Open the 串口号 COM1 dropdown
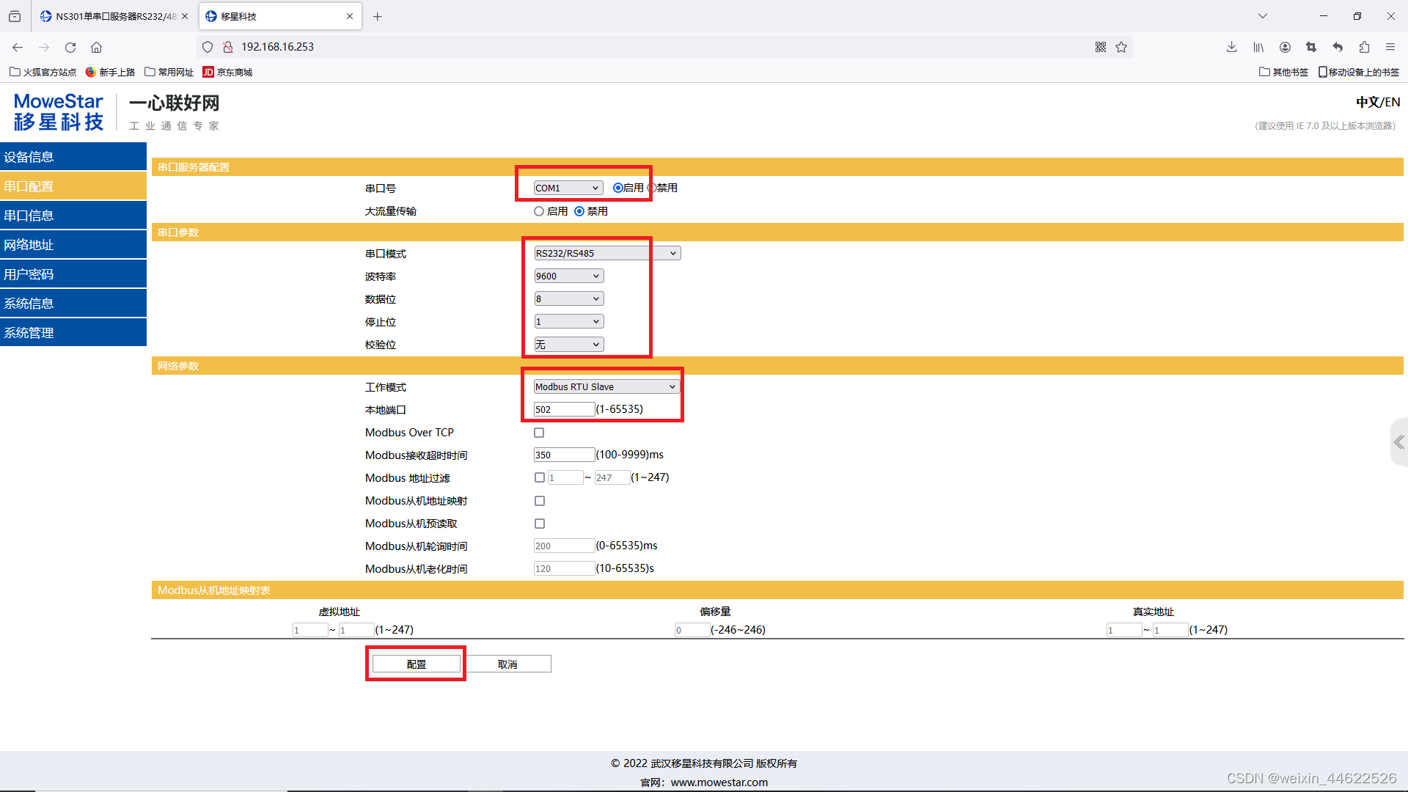Image resolution: width=1408 pixels, height=792 pixels. point(566,188)
